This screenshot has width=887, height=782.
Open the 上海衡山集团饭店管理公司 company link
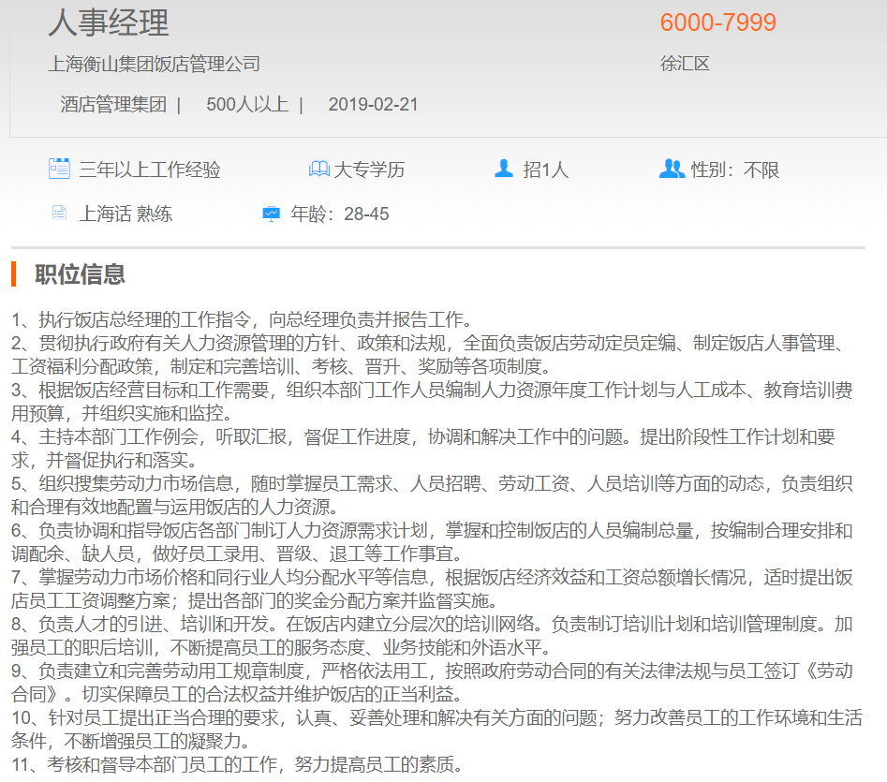[x=154, y=65]
